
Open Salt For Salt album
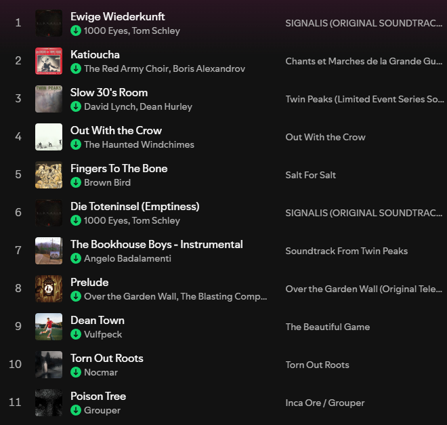click(x=310, y=175)
